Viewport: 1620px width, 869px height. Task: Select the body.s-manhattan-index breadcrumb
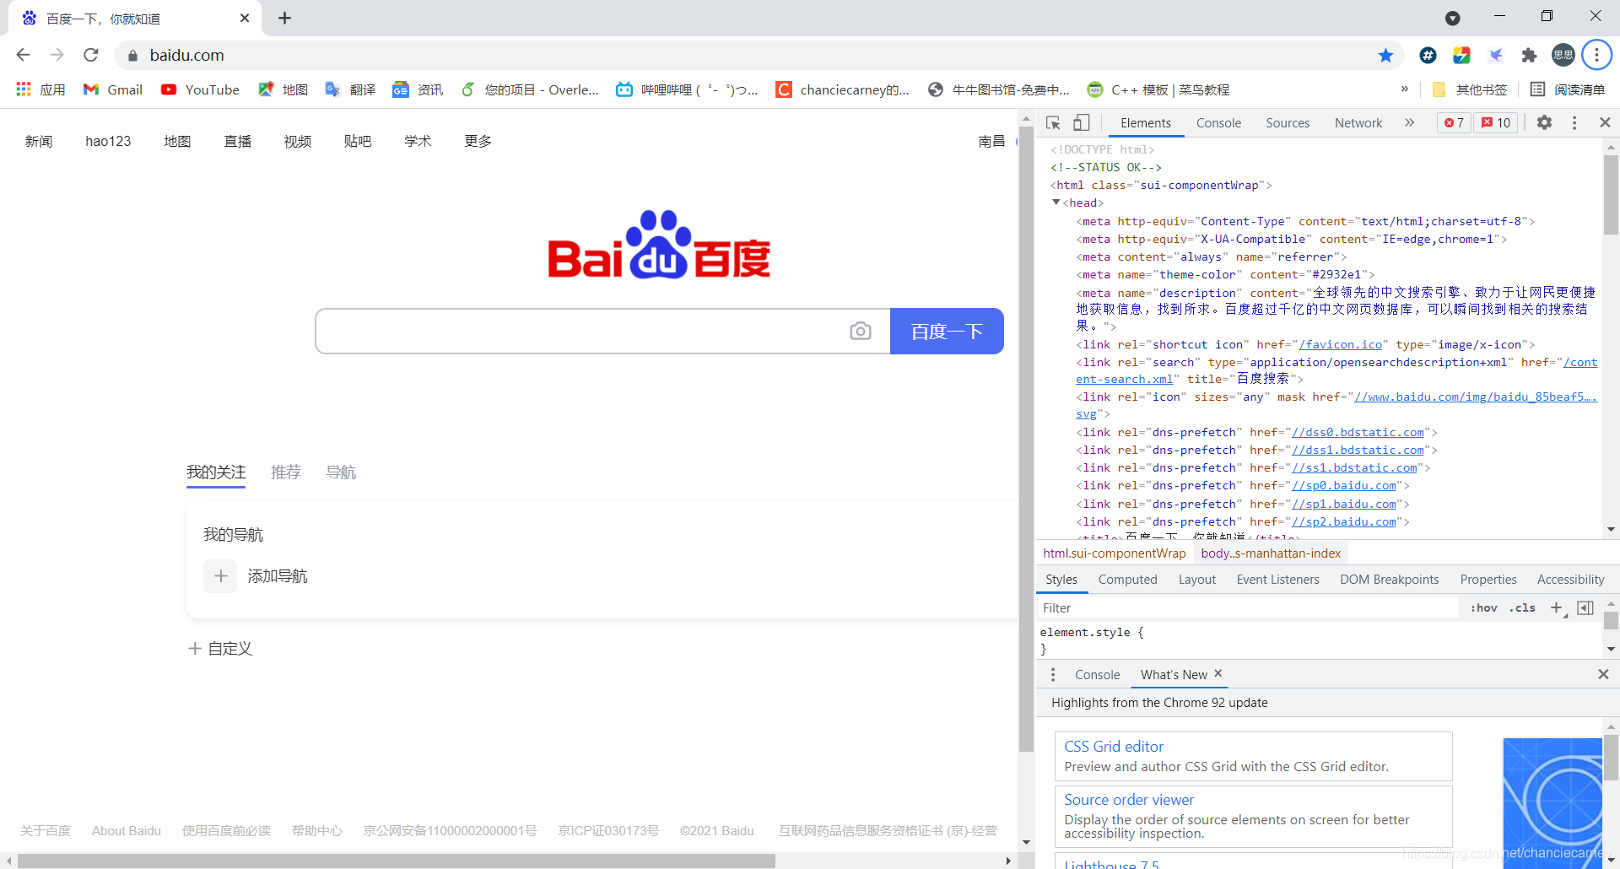[1271, 553]
